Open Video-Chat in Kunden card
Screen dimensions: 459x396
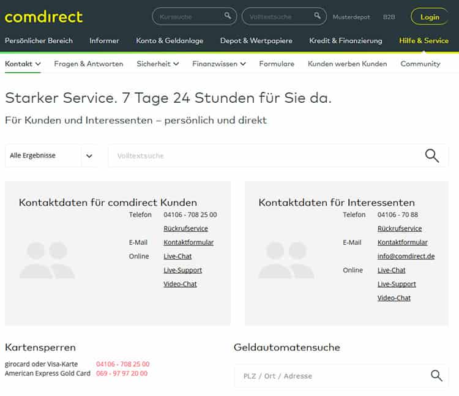(x=180, y=284)
